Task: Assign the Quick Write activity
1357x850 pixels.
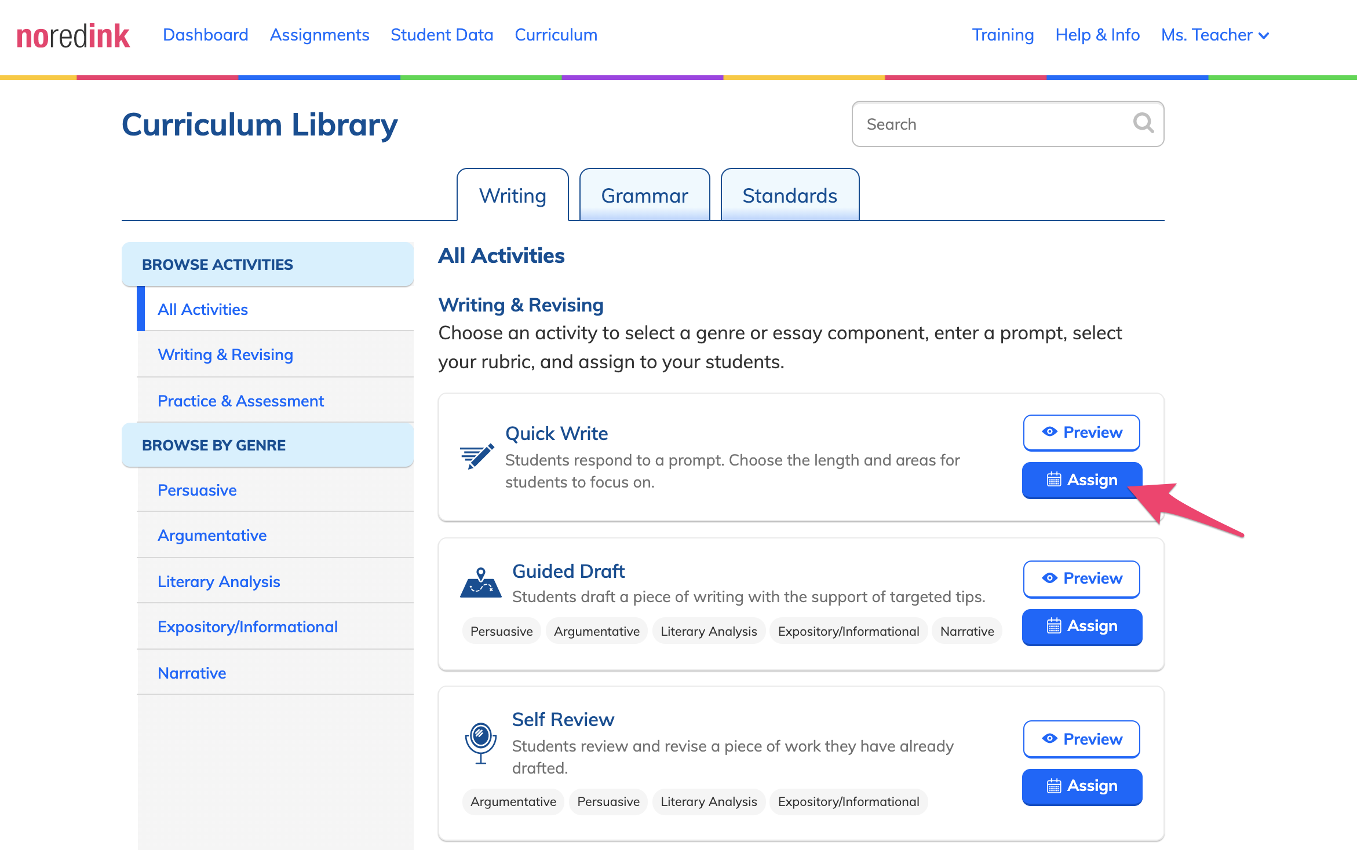Action: tap(1082, 480)
